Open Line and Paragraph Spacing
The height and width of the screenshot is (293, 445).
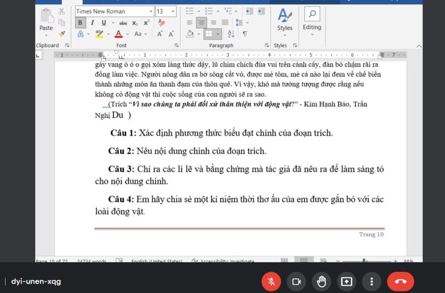(x=239, y=23)
